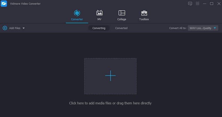Viewport: 222px width, 117px height.
Task: Click the Vidmore app logo
Action: pos(4,4)
